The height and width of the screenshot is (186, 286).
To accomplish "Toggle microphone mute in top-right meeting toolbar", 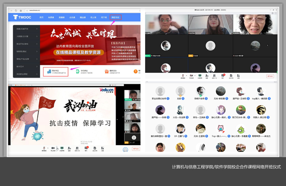I will (183, 76).
